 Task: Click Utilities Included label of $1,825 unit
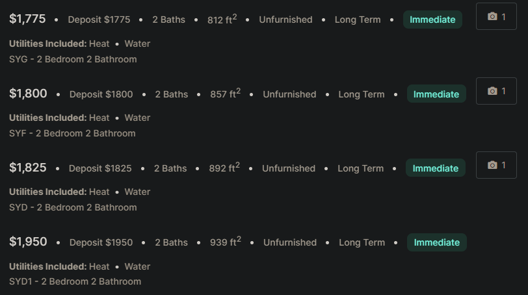pyautogui.click(x=48, y=192)
